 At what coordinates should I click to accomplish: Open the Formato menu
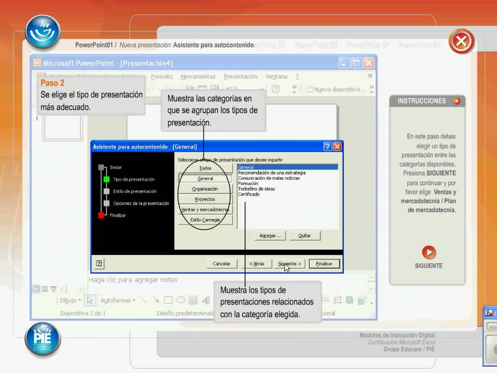coord(162,77)
